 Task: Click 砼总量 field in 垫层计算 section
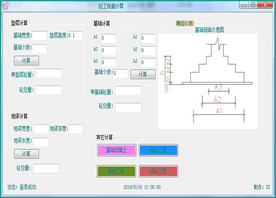click(x=49, y=90)
